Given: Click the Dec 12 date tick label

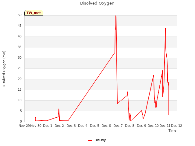Looking at the screenshot, I should pyautogui.click(x=177, y=126).
